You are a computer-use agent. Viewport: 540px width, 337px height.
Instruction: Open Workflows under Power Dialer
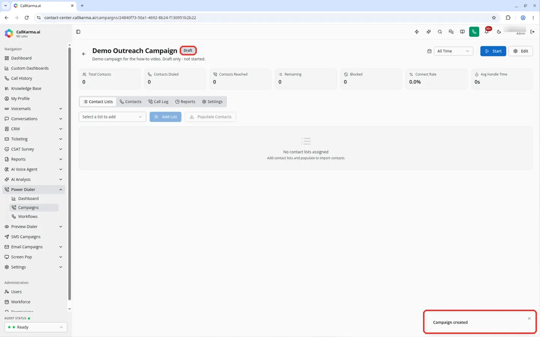pos(34,216)
